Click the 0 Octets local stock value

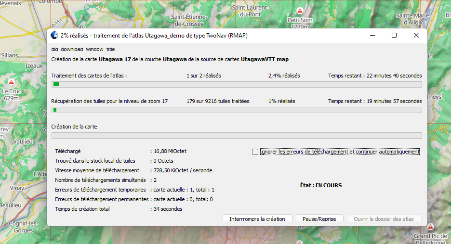click(x=163, y=161)
